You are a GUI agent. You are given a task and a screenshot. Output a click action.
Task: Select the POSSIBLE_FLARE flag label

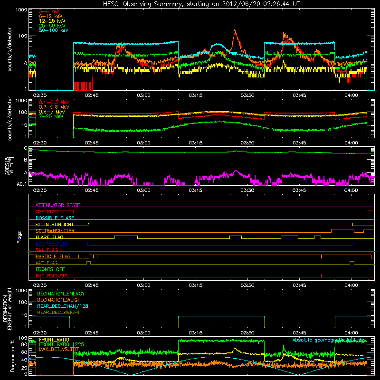(x=55, y=218)
